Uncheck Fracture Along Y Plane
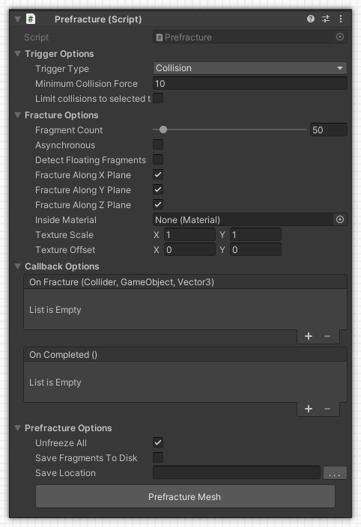Screen dimensions: 361x527 coord(158,189)
